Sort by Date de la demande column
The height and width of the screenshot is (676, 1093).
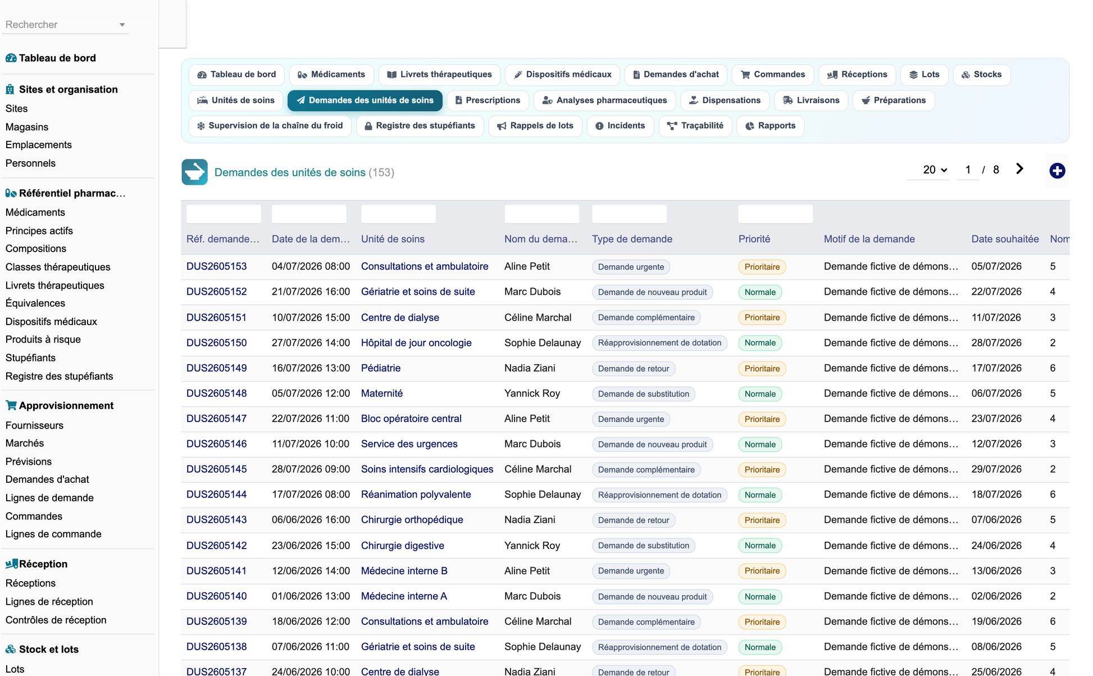point(311,239)
